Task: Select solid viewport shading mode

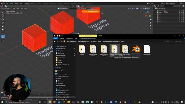Action: [145, 8]
